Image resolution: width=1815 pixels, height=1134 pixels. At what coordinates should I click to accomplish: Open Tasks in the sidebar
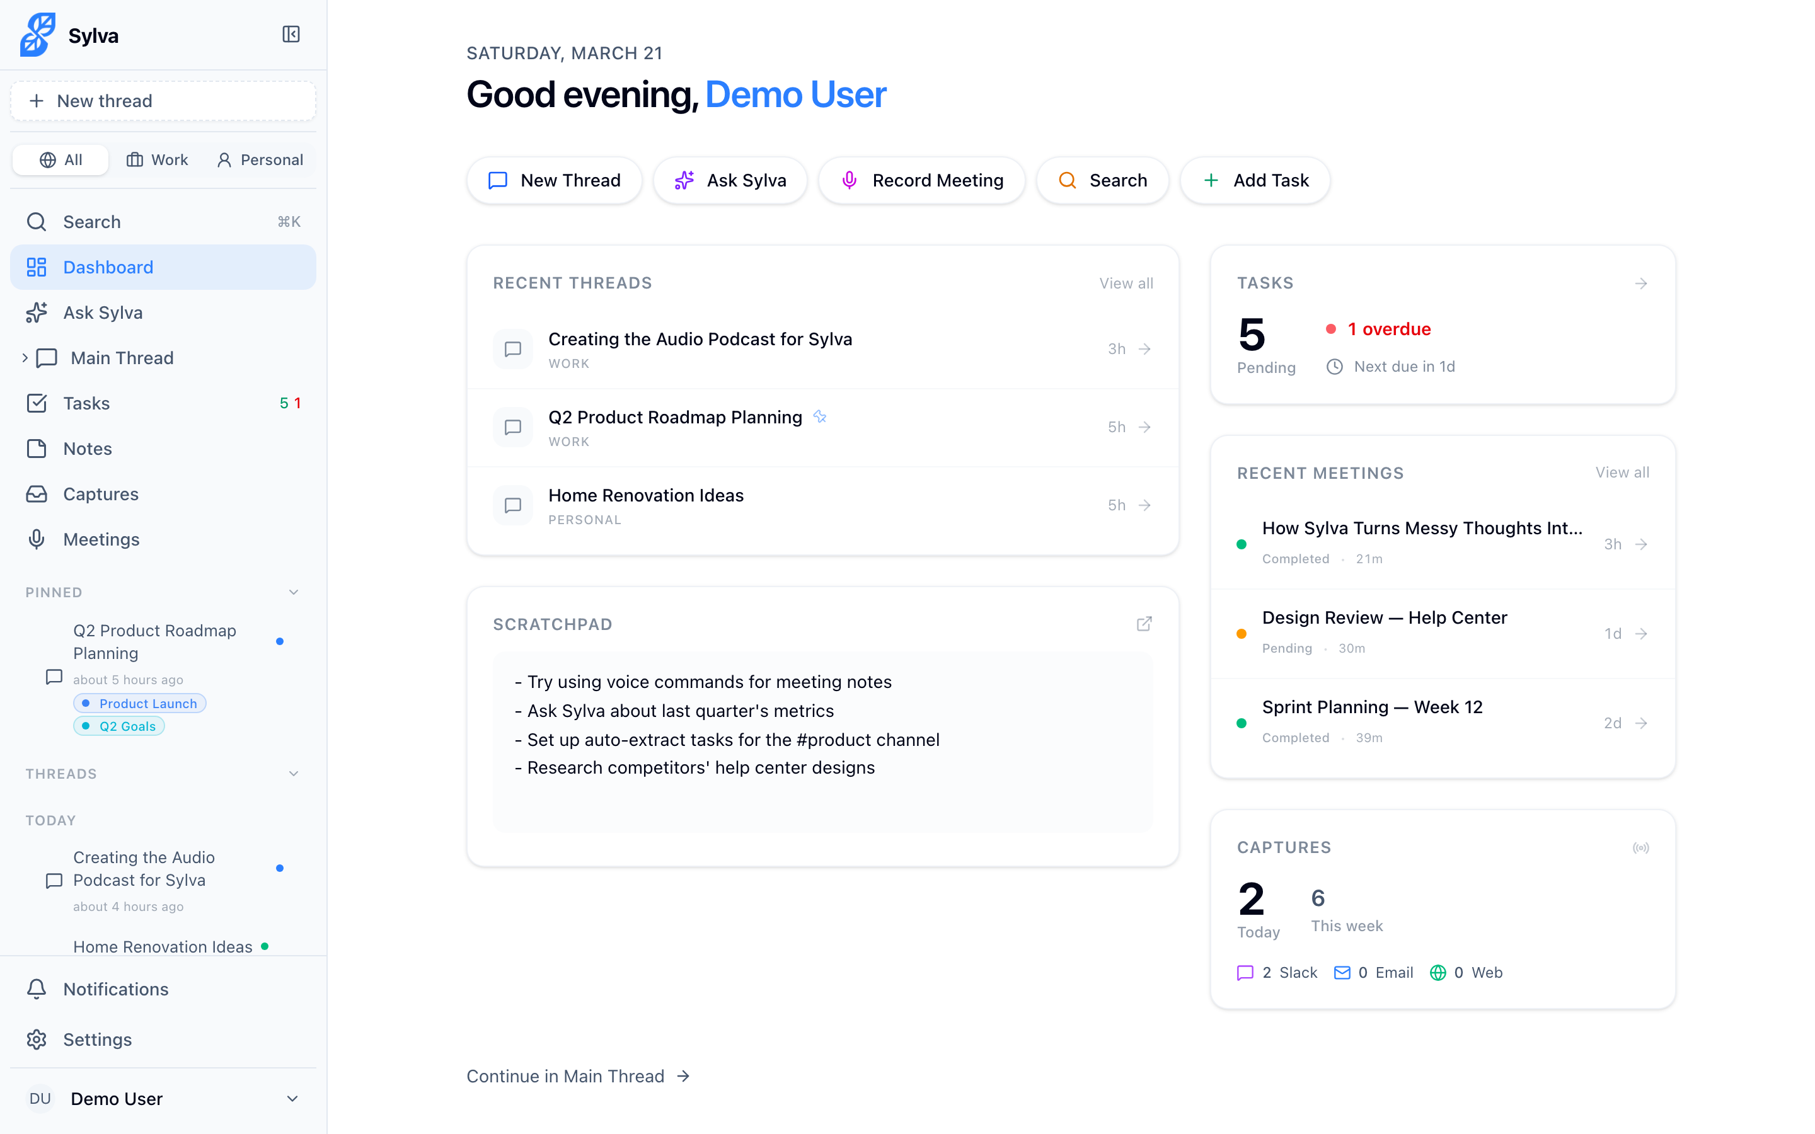pyautogui.click(x=163, y=403)
